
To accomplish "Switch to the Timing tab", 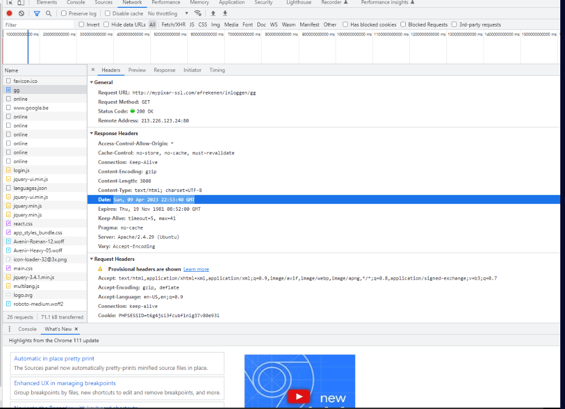I will (217, 70).
